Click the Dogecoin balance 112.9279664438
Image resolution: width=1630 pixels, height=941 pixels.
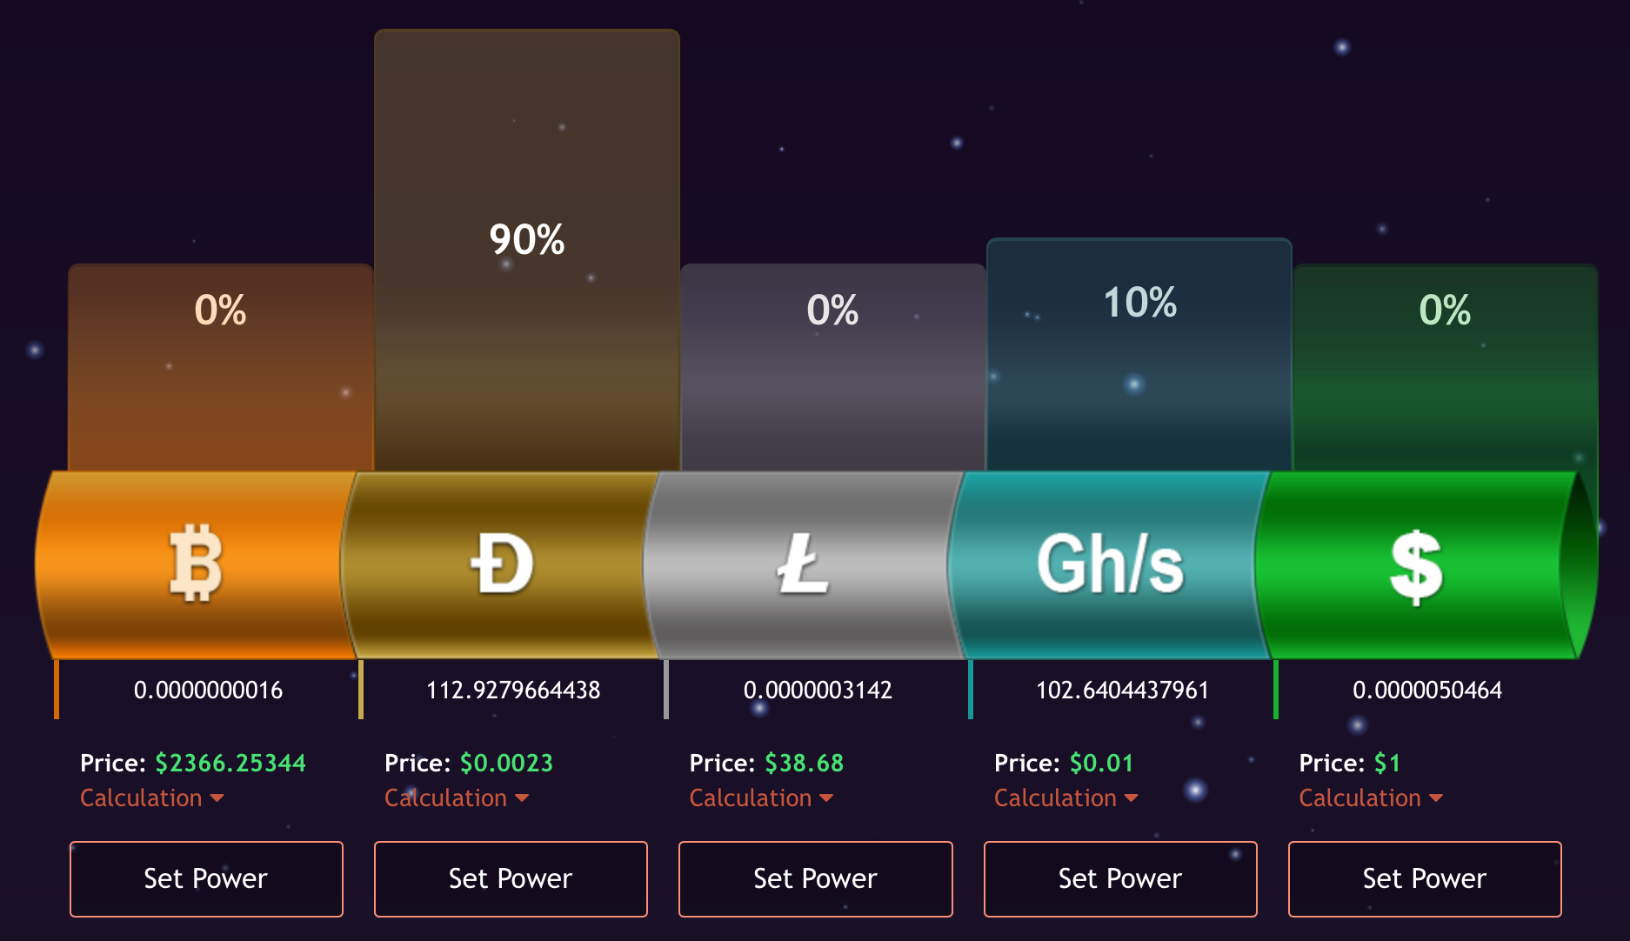[x=513, y=691]
